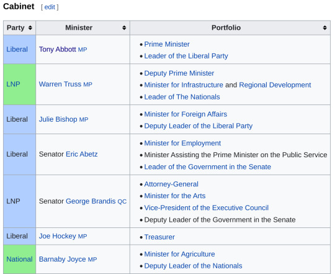
Task: Open Tony Abbott's article
Action: (x=57, y=50)
